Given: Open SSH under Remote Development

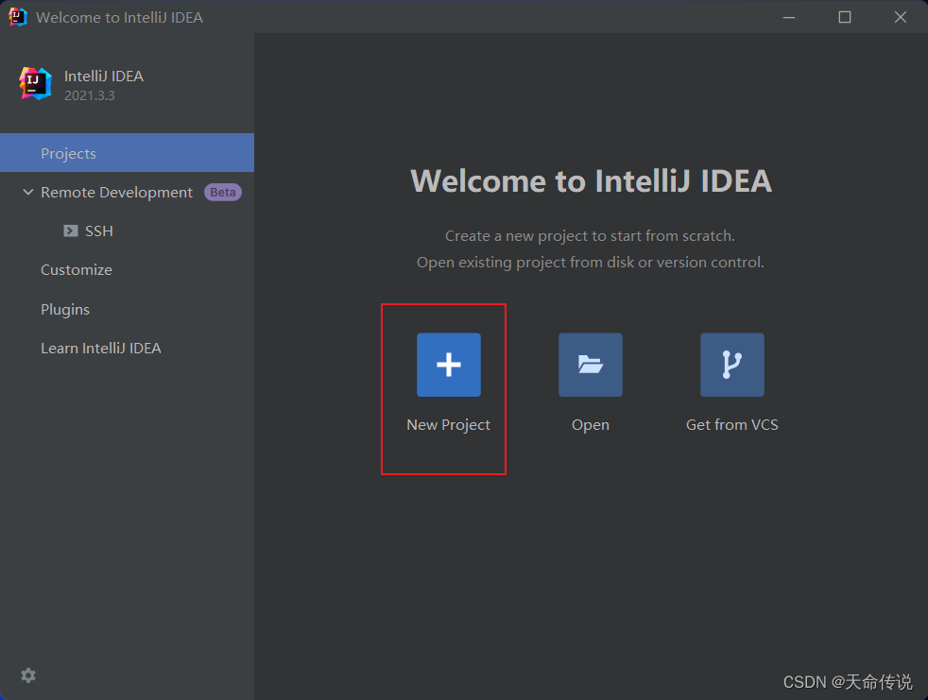Looking at the screenshot, I should click(98, 230).
